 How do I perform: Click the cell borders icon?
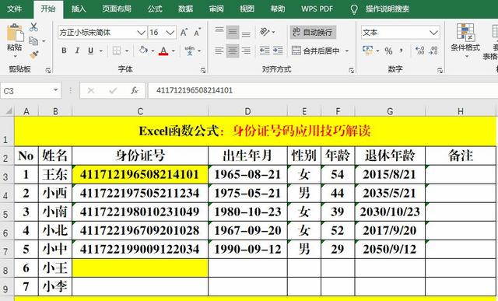(x=117, y=51)
